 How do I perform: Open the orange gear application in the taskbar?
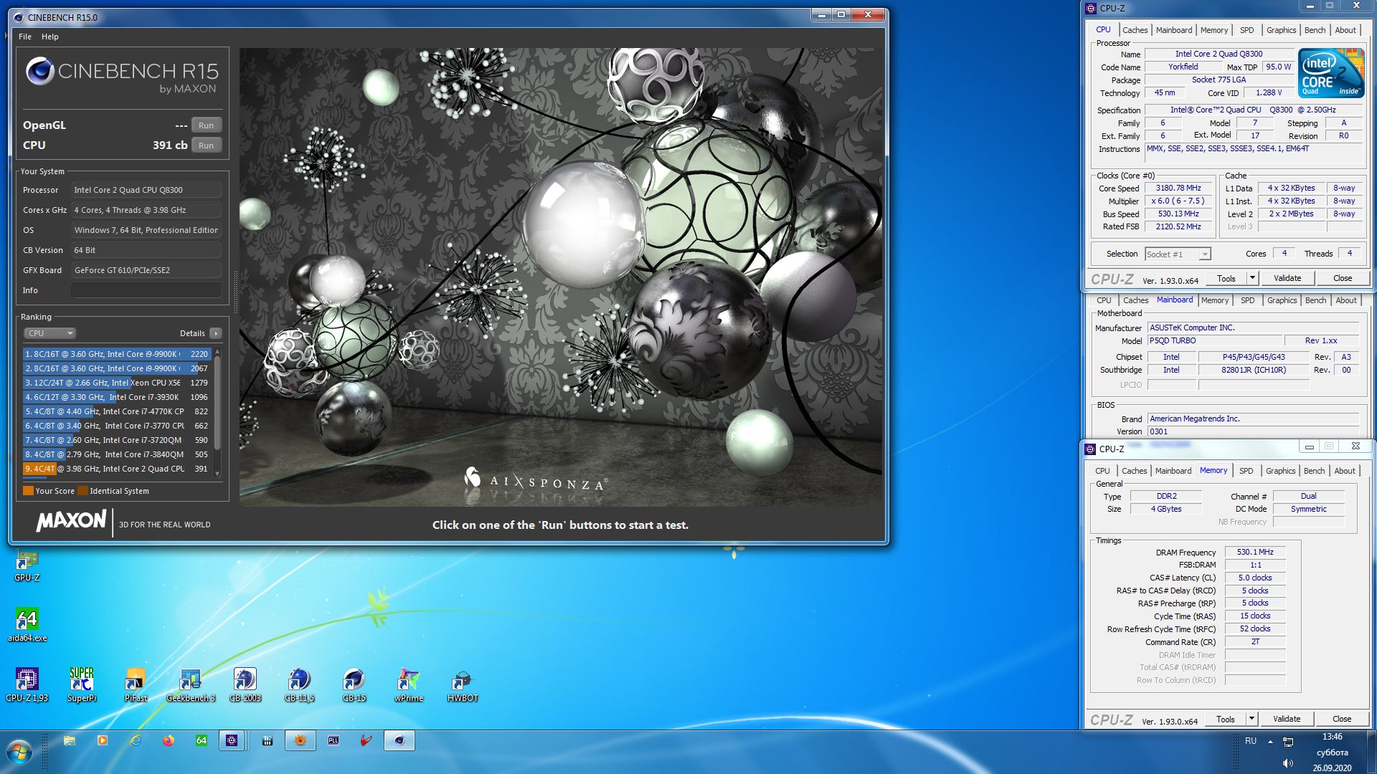click(x=301, y=741)
